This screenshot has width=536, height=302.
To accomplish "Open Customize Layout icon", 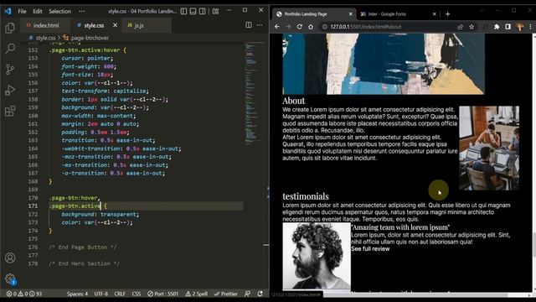I will pos(215,11).
